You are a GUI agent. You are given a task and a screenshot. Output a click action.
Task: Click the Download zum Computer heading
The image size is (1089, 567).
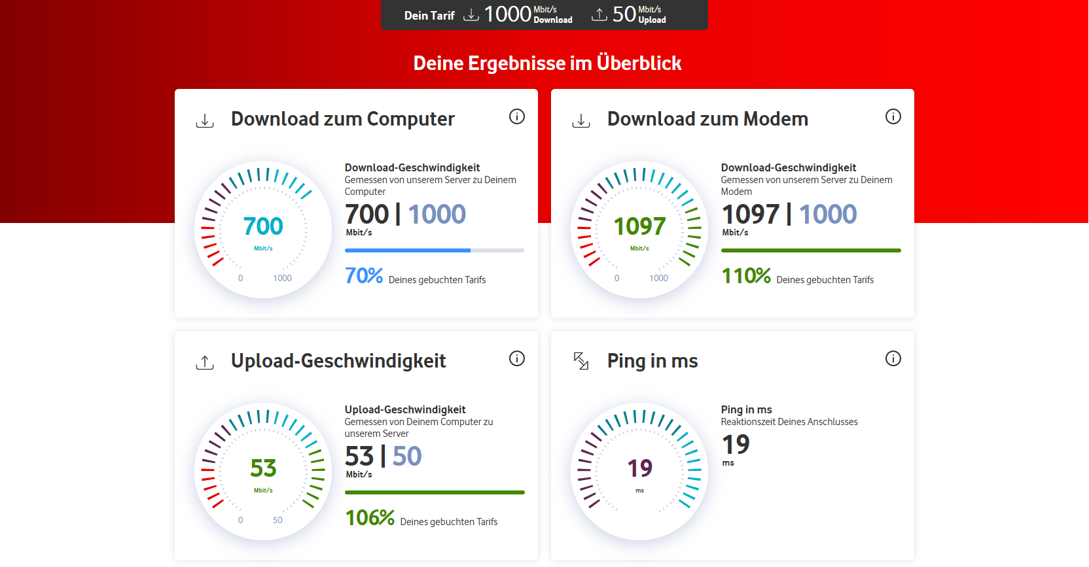343,119
